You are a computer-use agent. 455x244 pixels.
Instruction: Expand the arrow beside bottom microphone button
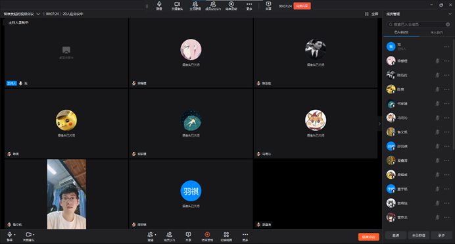tap(14, 234)
